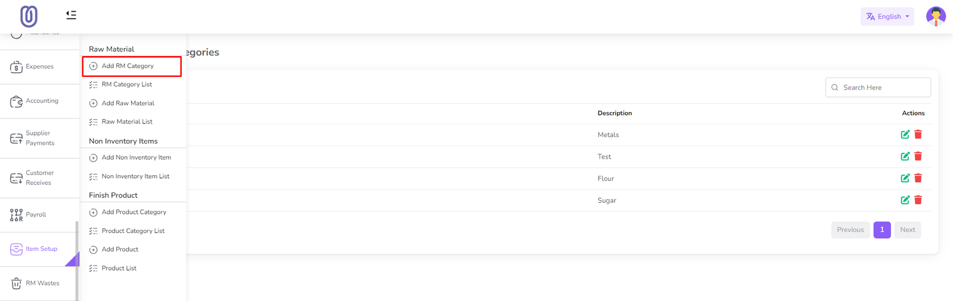Screen dimensions: 953x301
Task: Click the user avatar profile picture
Action: pos(935,16)
